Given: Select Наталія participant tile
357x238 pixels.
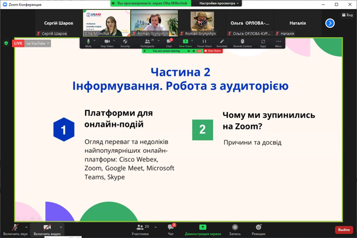Looking at the screenshot, I should [297, 23].
